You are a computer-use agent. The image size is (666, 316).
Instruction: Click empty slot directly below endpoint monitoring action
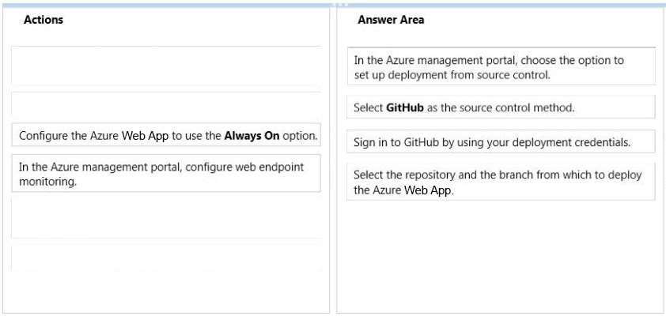[166, 217]
